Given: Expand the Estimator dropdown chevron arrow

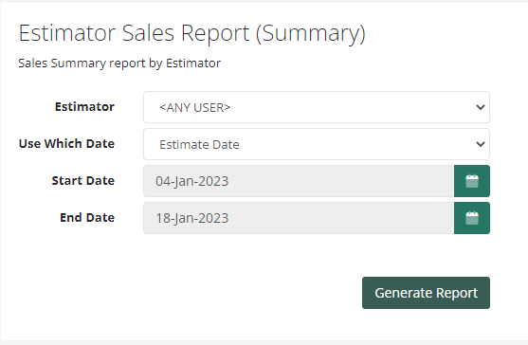Looking at the screenshot, I should (481, 107).
